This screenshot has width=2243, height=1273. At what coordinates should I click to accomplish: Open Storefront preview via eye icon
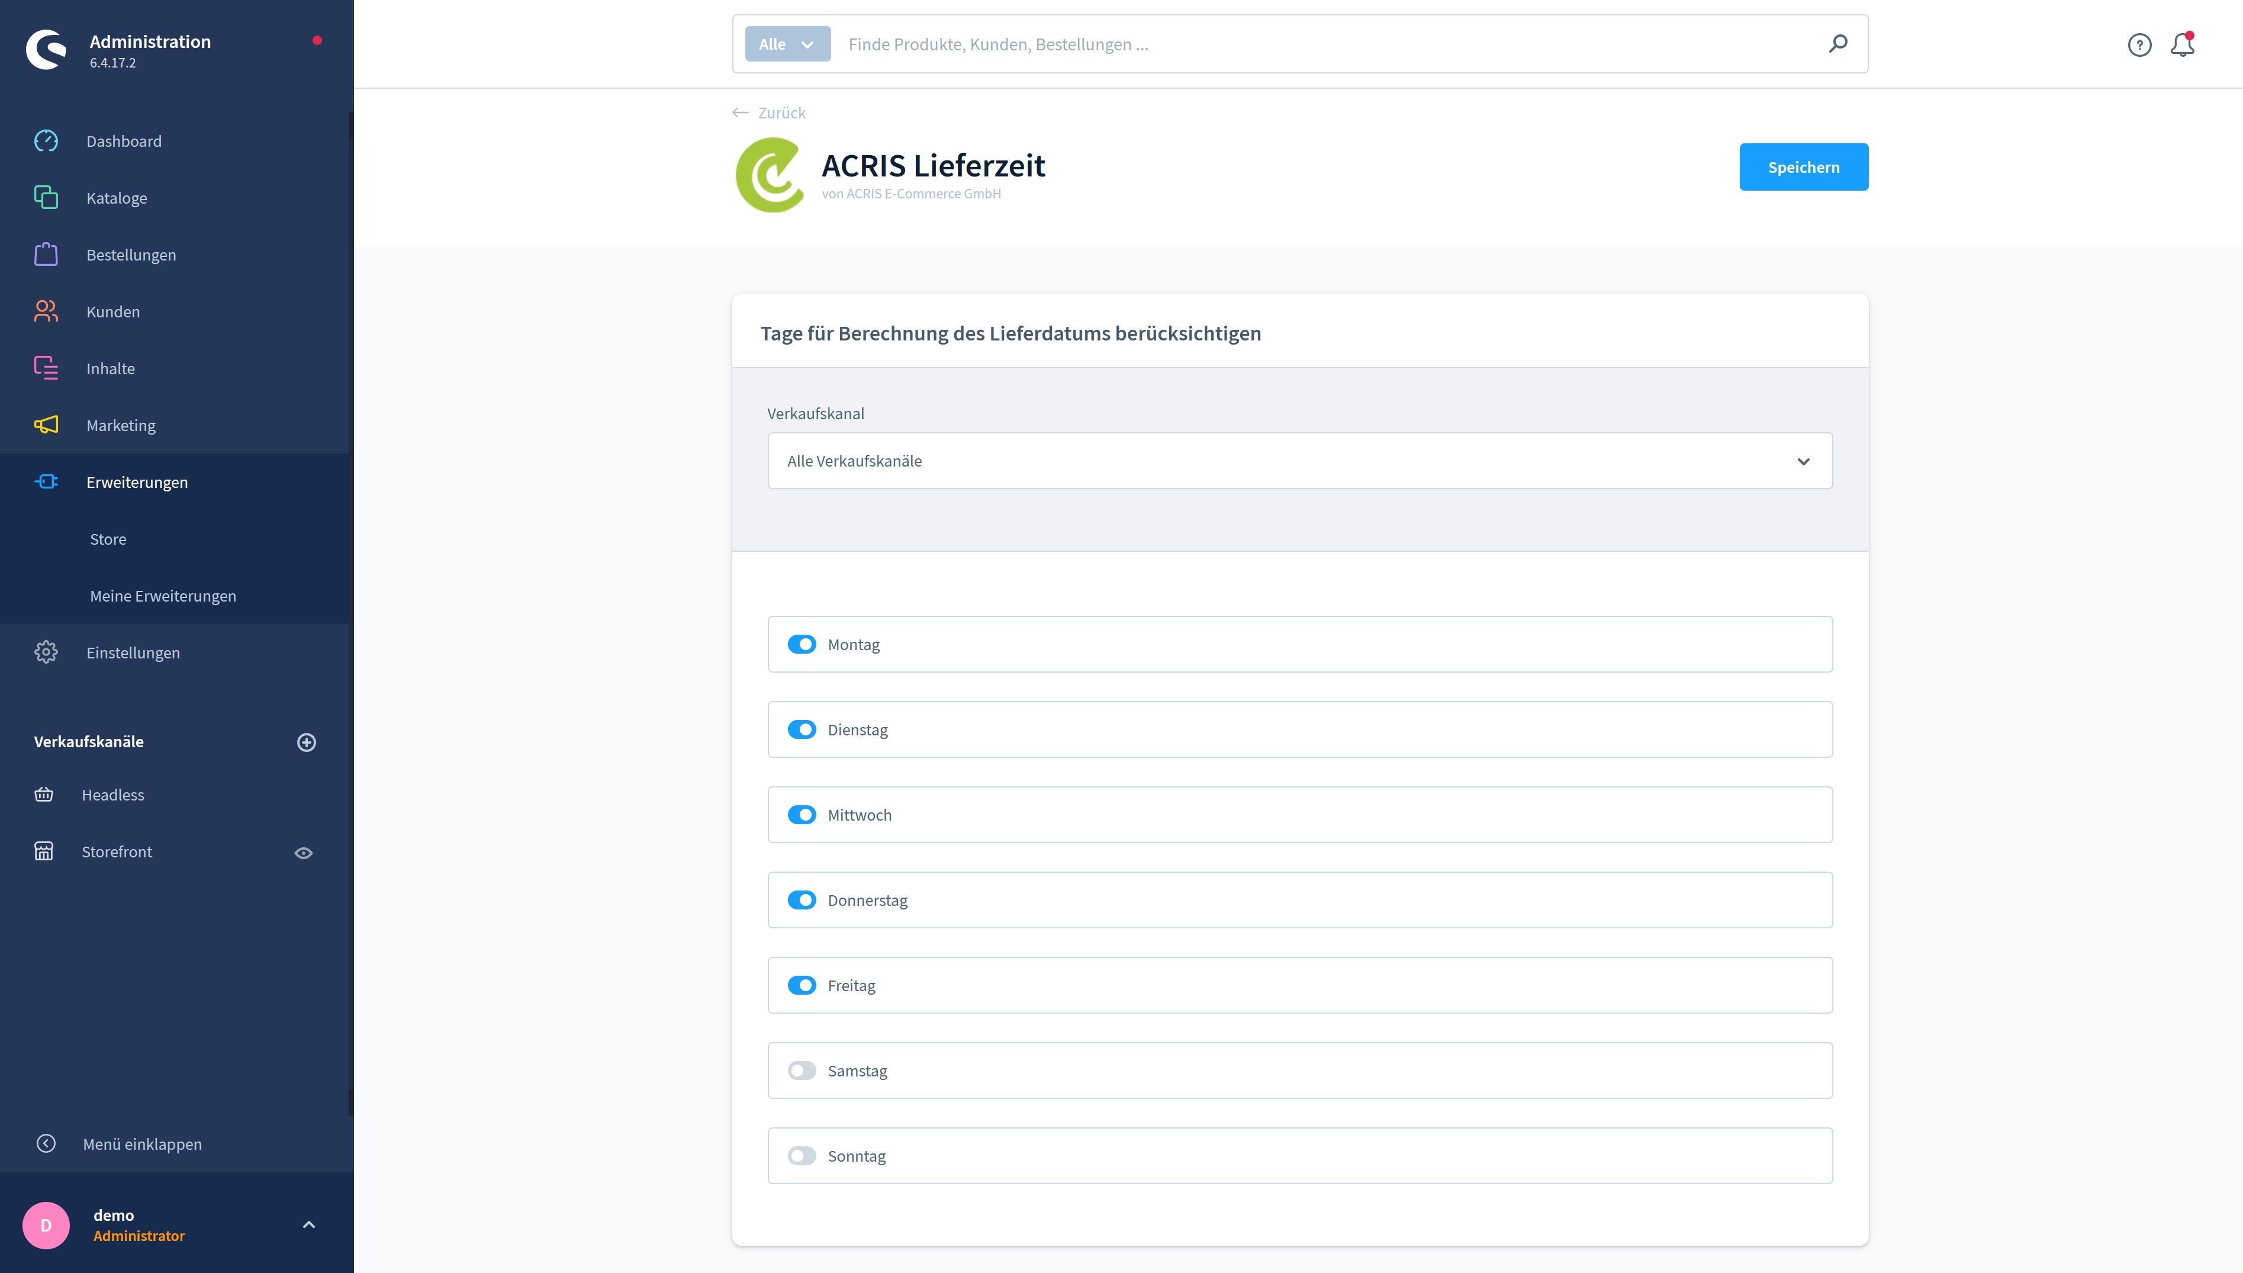[x=303, y=853]
